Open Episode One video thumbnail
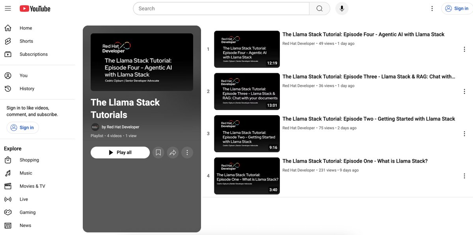Viewport: 473px width, 235px height. [247, 176]
